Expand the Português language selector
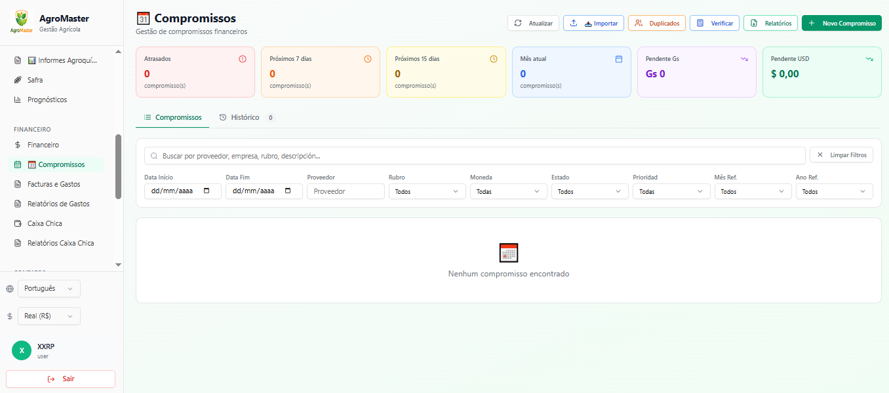This screenshot has width=889, height=393. pos(49,289)
